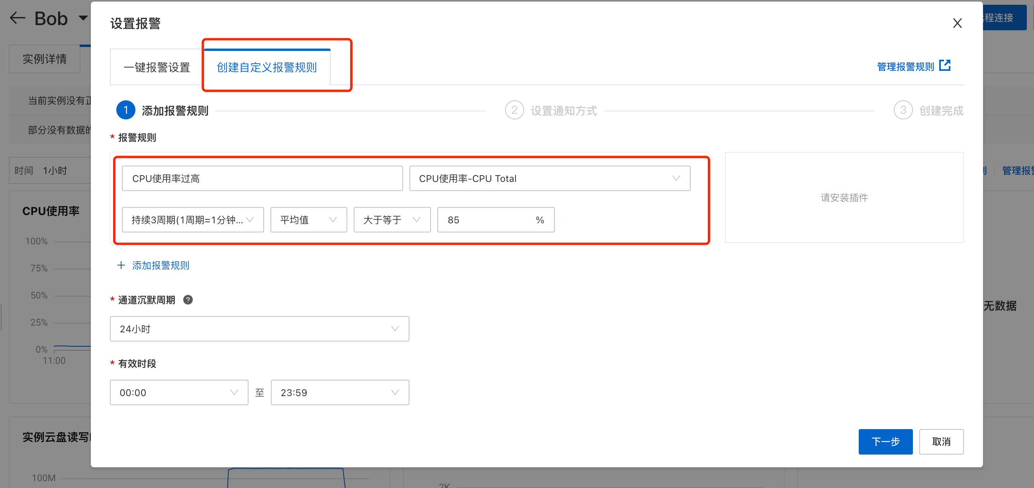The width and height of the screenshot is (1034, 488).
Task: Click step 1 circle 添加报警规则
Action: point(125,110)
